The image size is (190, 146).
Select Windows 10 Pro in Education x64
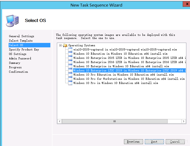click(116, 83)
